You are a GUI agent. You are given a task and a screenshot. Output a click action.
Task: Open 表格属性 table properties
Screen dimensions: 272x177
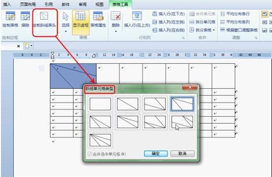pyautogui.click(x=98, y=19)
